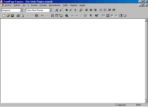148x107 pixels.
Task: Open the style dropdown showing (ninguno)
Action: (21, 10)
